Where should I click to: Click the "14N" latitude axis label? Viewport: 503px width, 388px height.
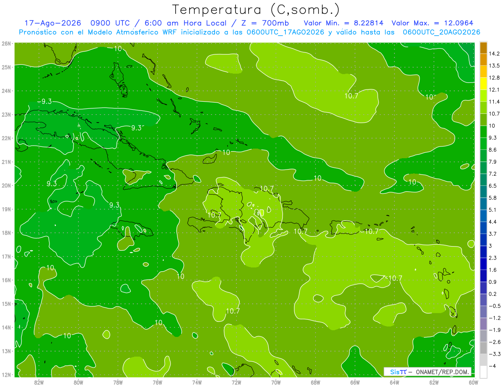pyautogui.click(x=6, y=327)
